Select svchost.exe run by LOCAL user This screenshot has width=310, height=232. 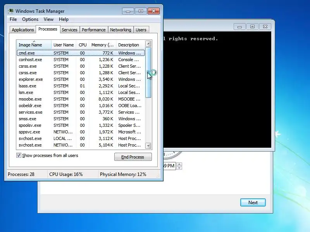pos(81,138)
